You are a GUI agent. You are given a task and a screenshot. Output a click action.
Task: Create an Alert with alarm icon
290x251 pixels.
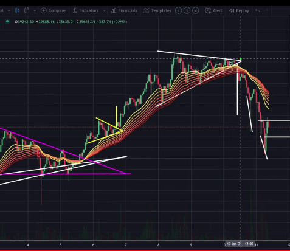click(x=213, y=10)
